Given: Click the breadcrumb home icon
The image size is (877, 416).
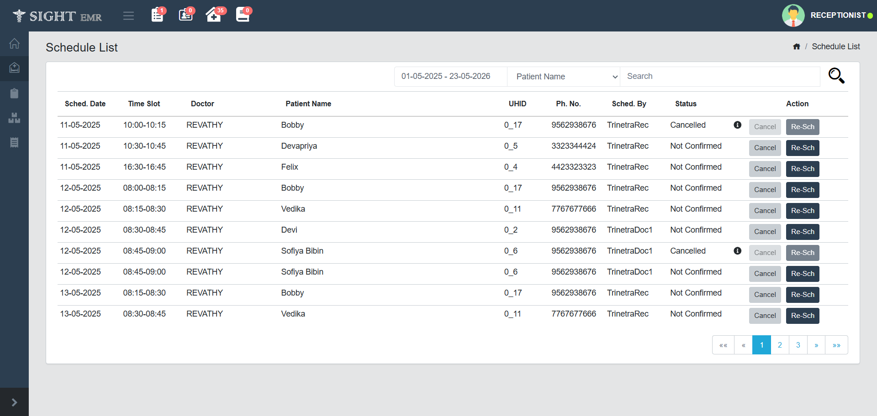Looking at the screenshot, I should coord(797,47).
